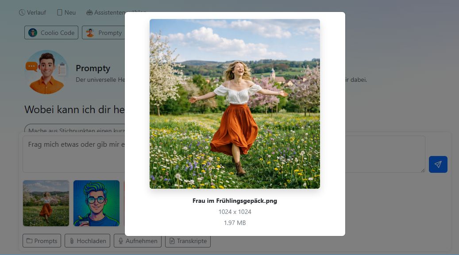Click the blue paper-plane send button
The height and width of the screenshot is (255, 459).
[x=438, y=164]
